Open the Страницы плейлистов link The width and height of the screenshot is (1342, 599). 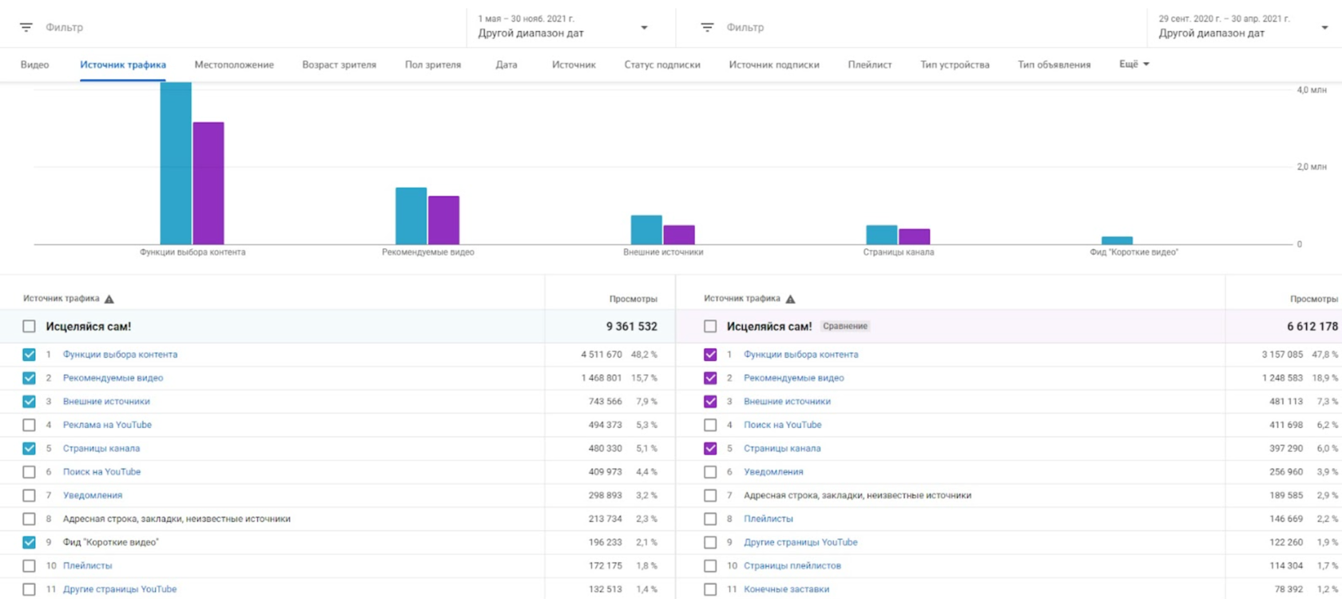point(792,565)
